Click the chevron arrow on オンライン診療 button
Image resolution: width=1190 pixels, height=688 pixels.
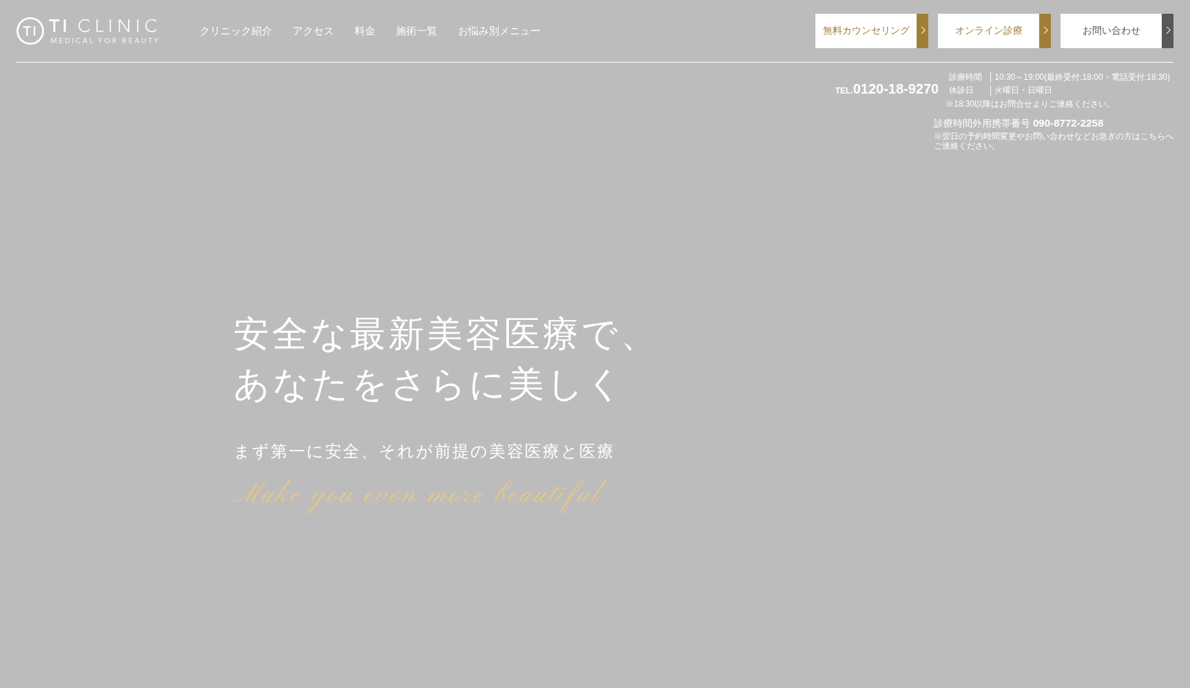point(1045,30)
